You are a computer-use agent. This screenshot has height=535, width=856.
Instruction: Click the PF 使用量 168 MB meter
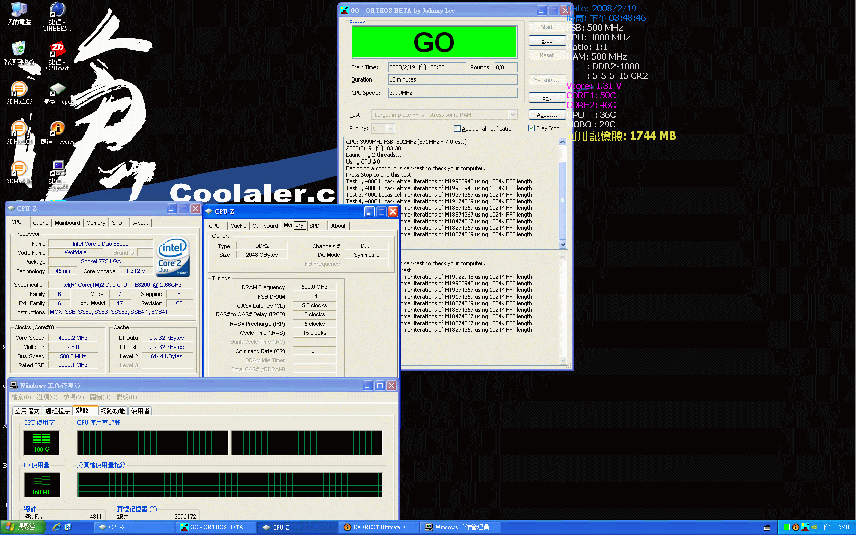42,485
